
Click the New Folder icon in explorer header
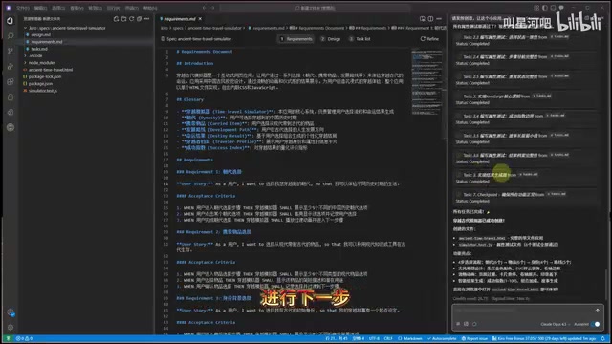(x=123, y=19)
